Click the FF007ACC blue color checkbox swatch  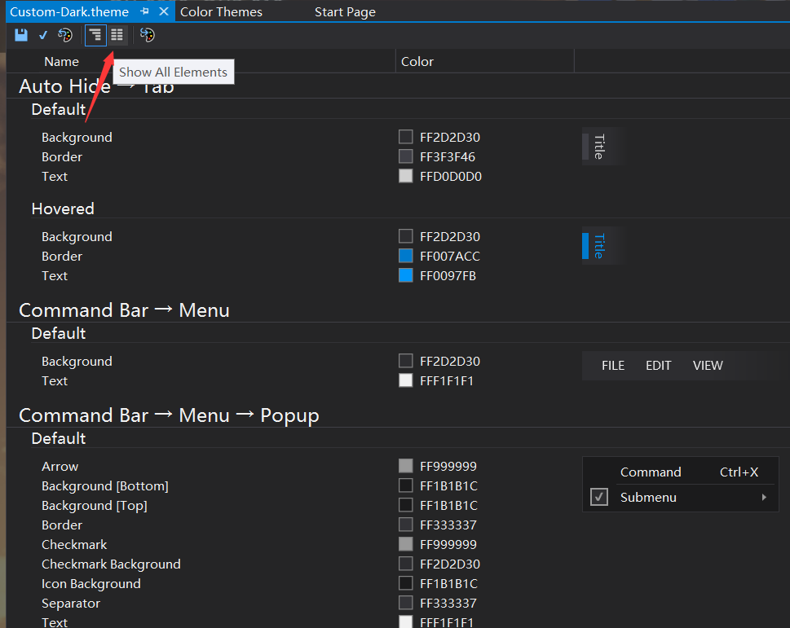[405, 256]
